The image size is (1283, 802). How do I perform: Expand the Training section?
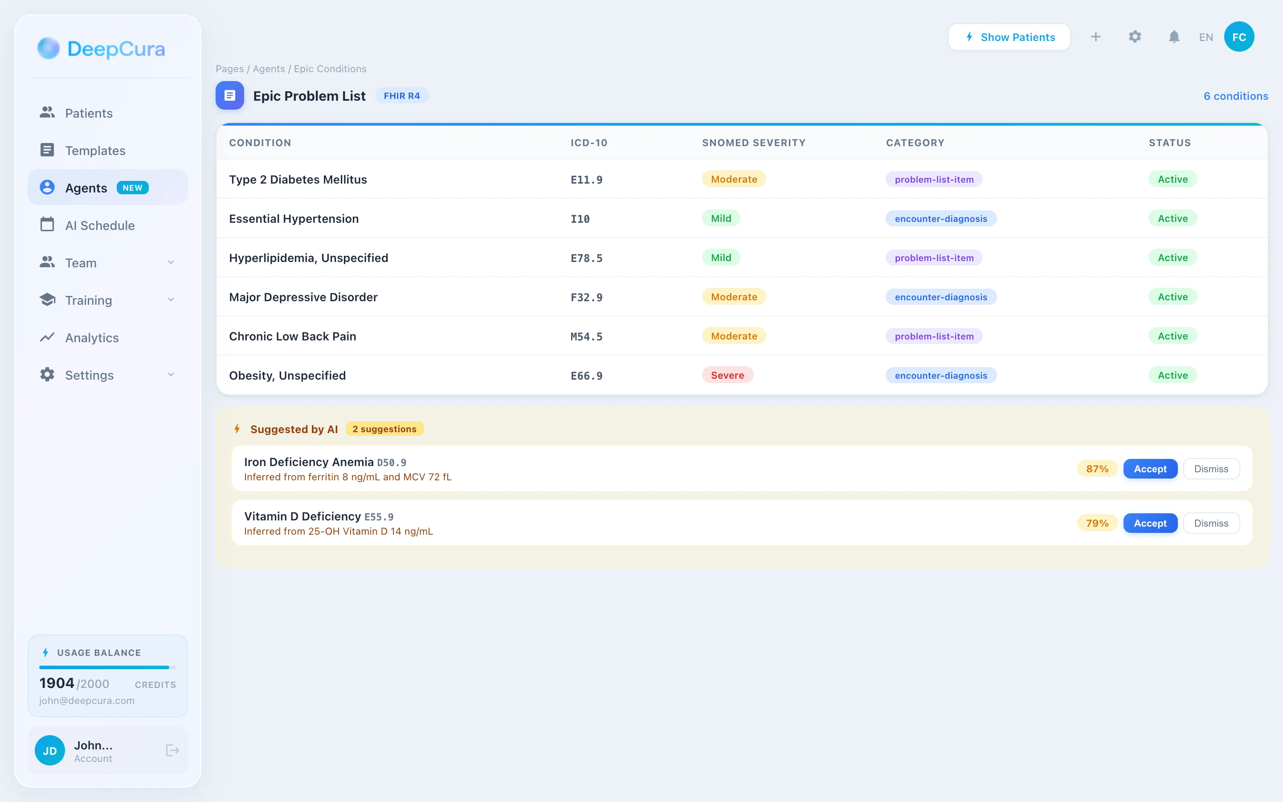coord(171,300)
